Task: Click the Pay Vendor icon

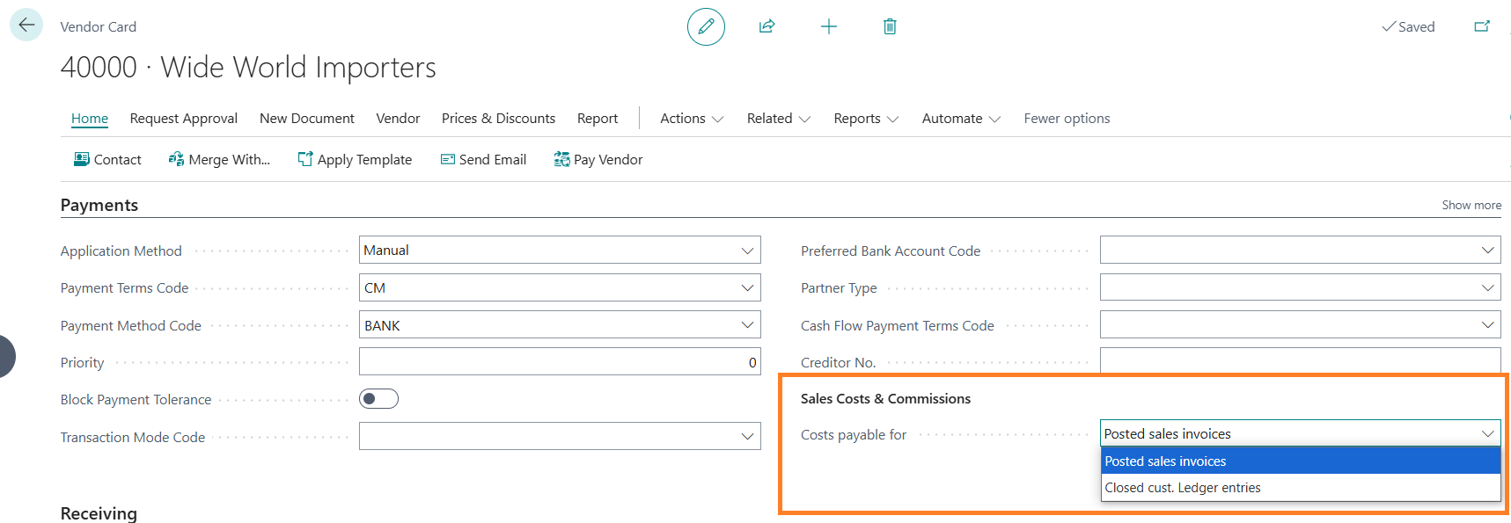Action: (x=561, y=159)
